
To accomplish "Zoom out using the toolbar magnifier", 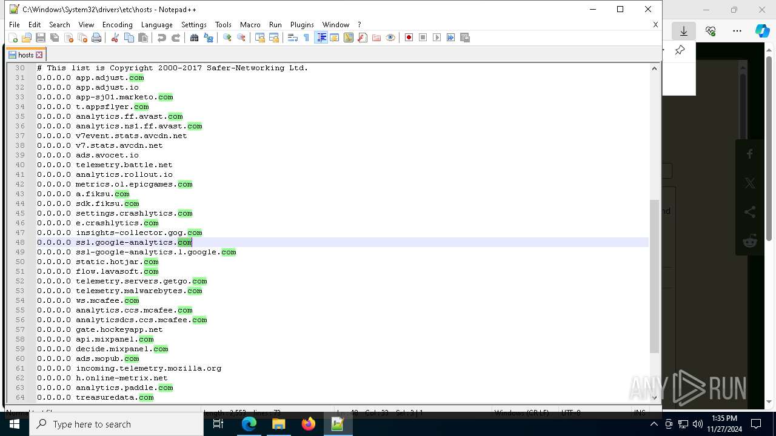I will (241, 38).
